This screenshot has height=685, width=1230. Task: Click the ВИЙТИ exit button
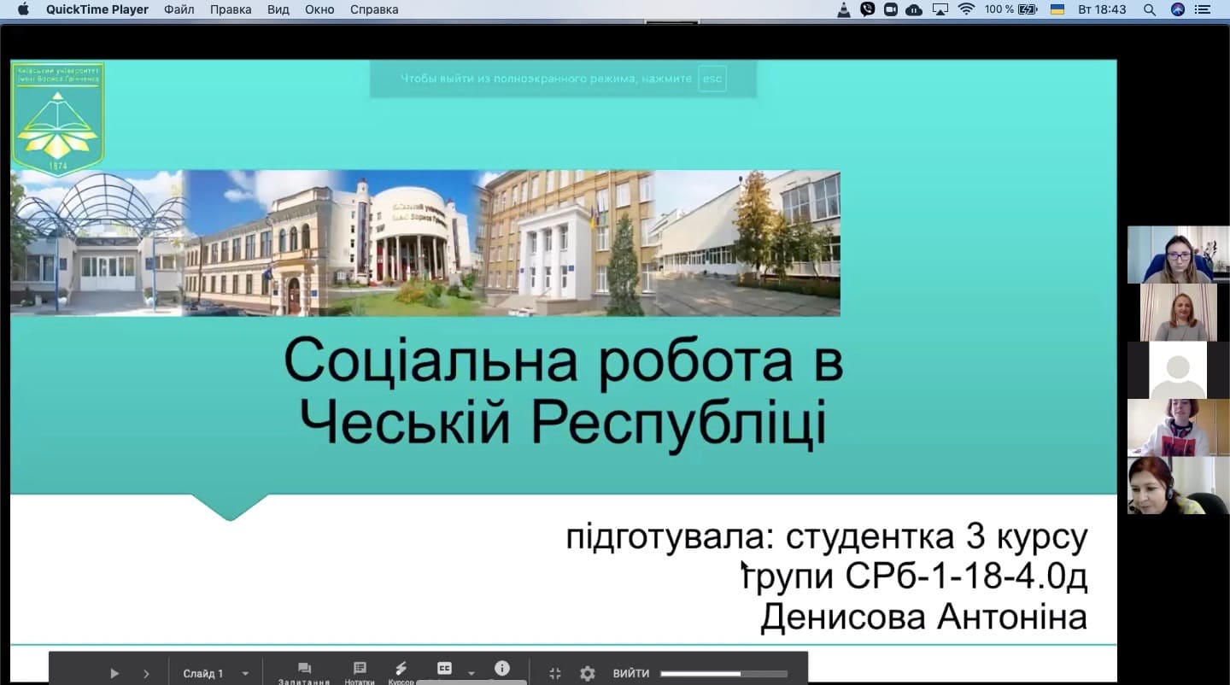(630, 673)
